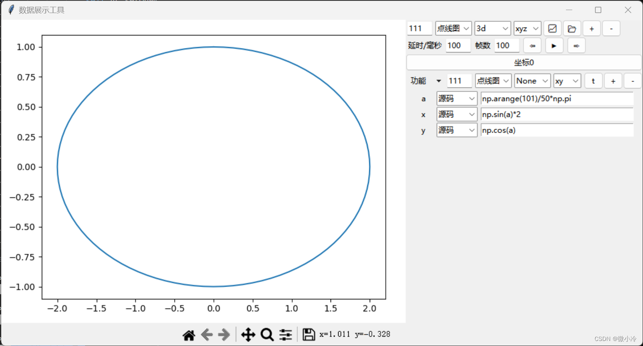Minimize the window

pyautogui.click(x=569, y=10)
